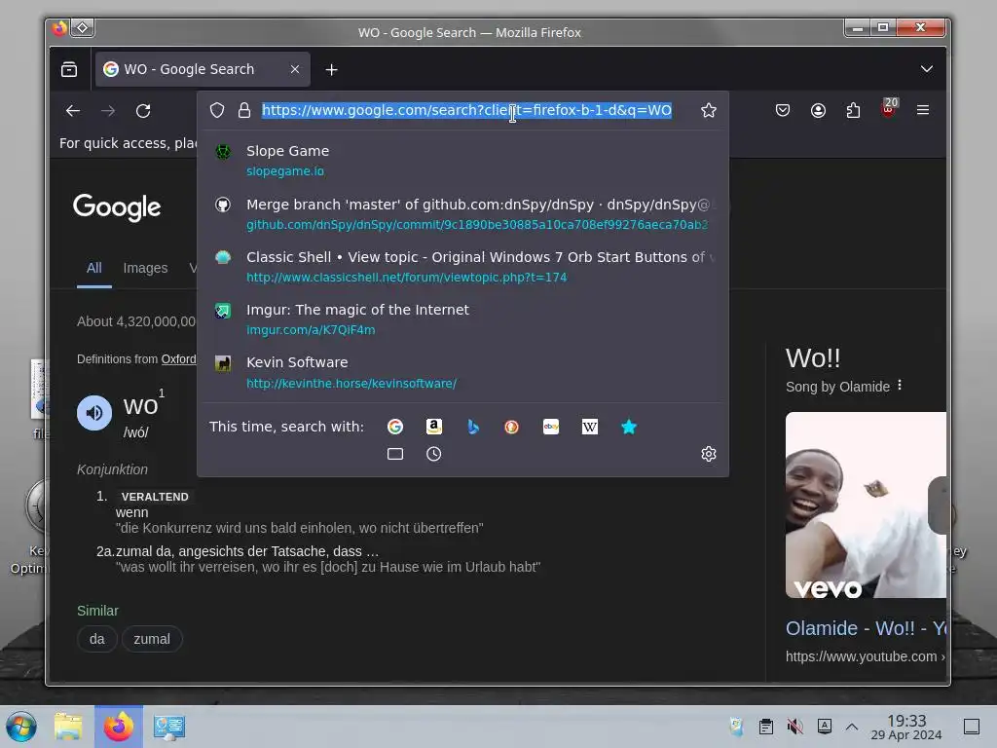Open Firefox application hamburger menu
This screenshot has width=997, height=748.
(x=923, y=110)
